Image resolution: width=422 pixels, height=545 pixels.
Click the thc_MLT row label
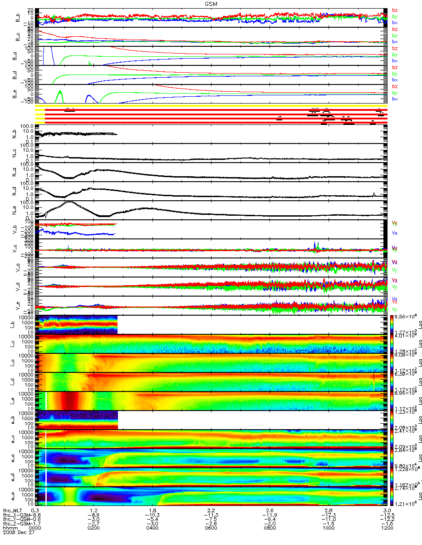(13, 510)
